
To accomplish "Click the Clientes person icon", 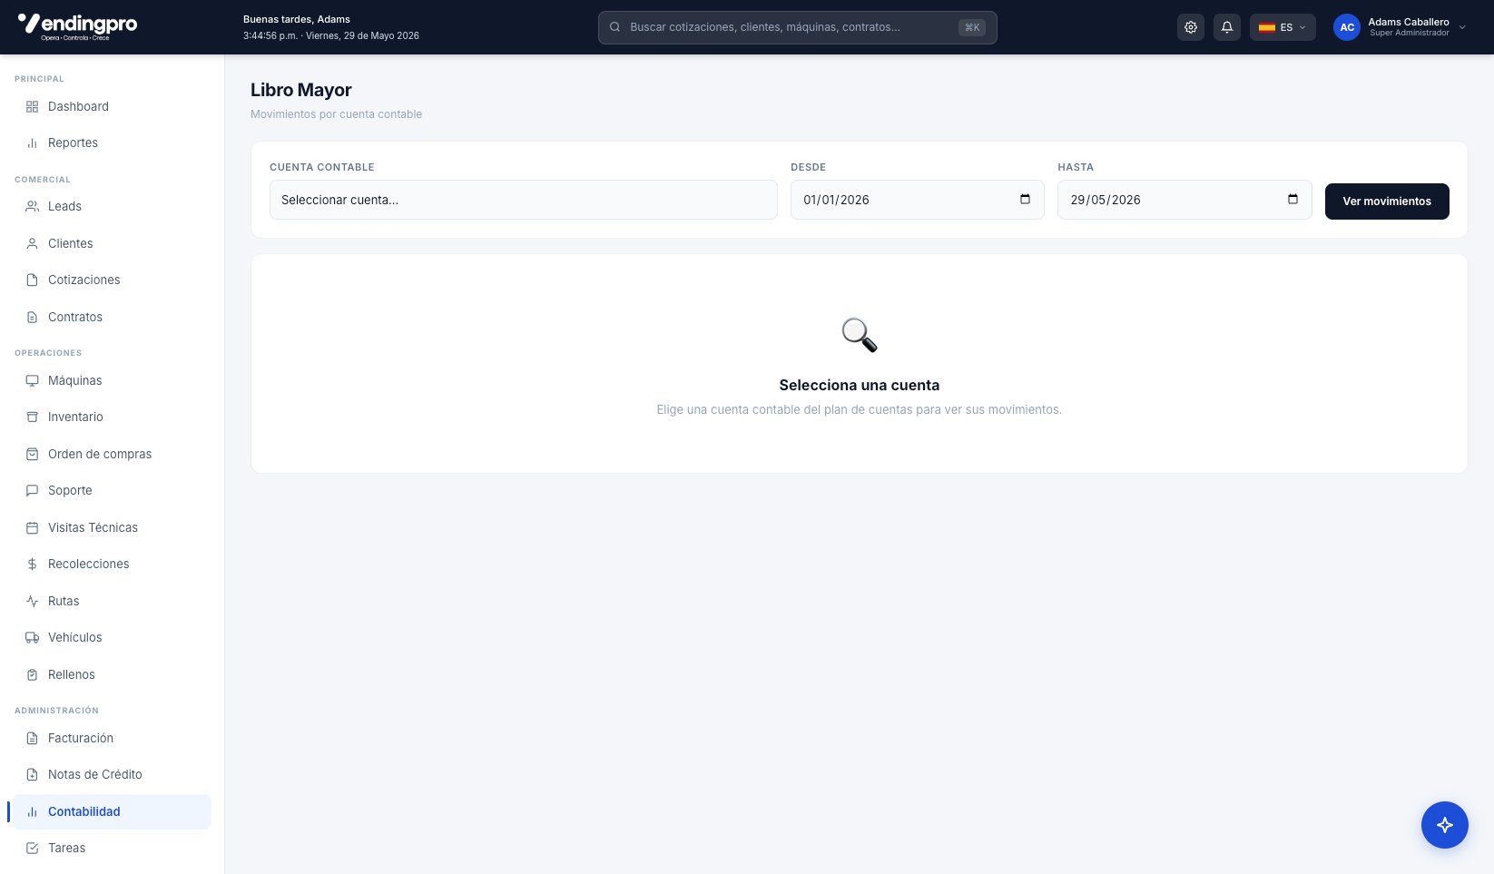I will click(x=32, y=243).
